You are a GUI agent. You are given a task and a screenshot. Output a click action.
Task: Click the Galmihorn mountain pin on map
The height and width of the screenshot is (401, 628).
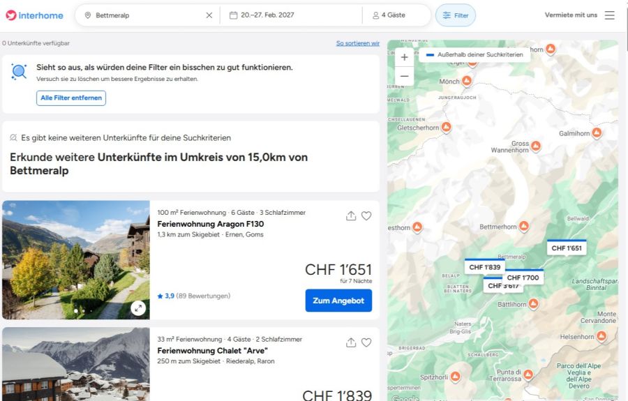coord(597,133)
